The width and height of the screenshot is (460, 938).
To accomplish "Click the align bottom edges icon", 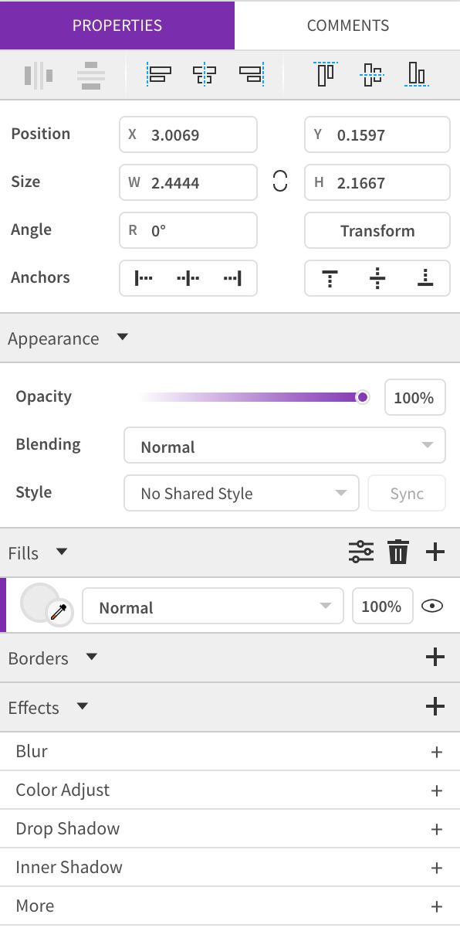I will [417, 74].
